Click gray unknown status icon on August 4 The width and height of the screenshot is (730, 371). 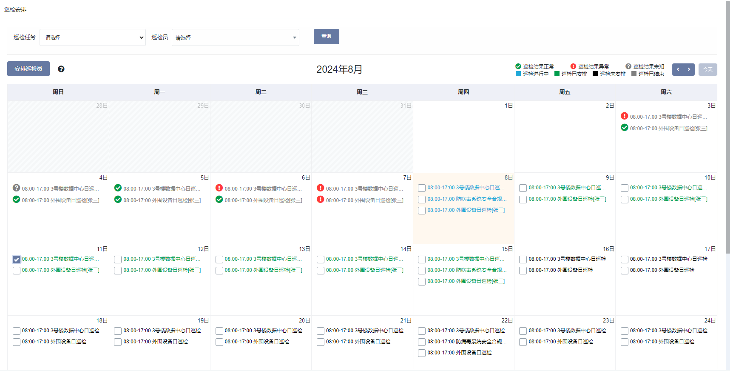click(17, 188)
